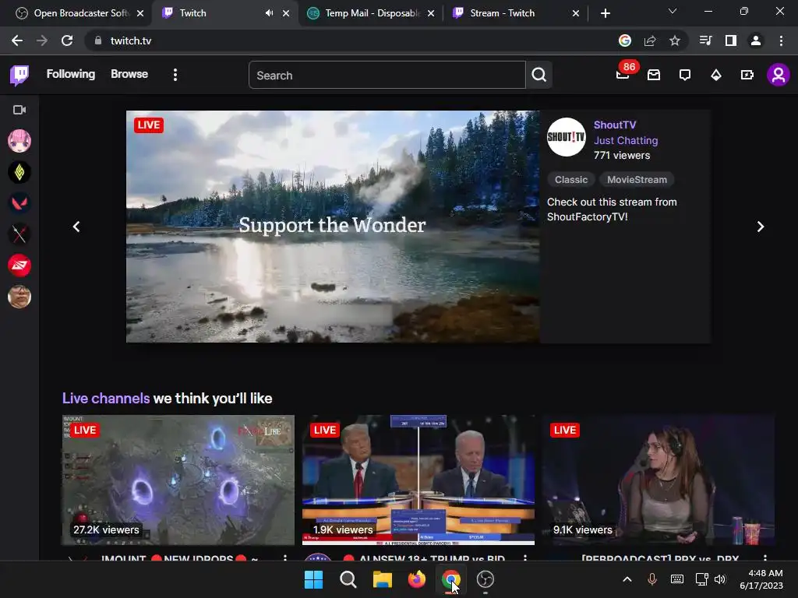Open the notifications inbox icon
The image size is (798, 598).
[654, 76]
